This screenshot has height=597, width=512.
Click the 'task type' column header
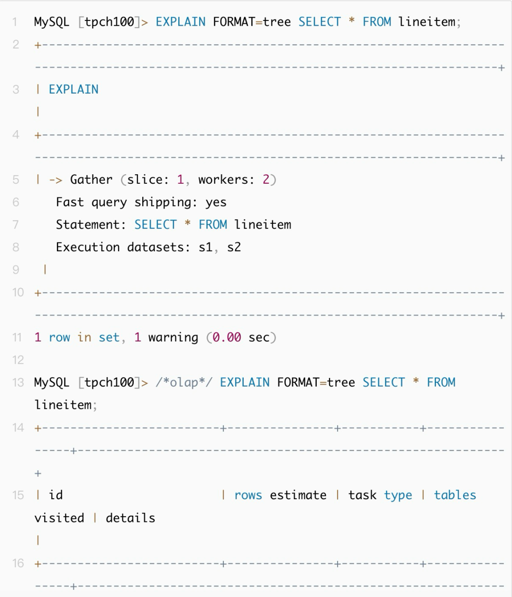pos(380,495)
